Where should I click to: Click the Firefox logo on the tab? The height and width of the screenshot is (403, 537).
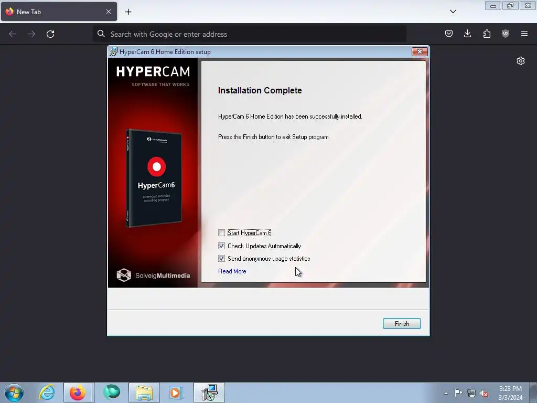click(x=9, y=12)
